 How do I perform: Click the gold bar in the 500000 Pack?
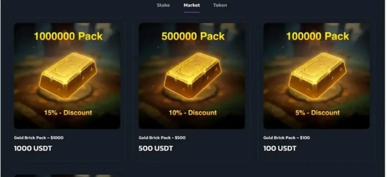tap(193, 75)
